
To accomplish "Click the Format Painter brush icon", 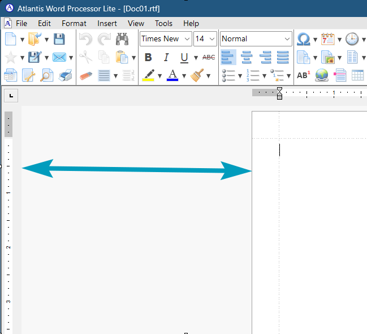I will [x=197, y=75].
